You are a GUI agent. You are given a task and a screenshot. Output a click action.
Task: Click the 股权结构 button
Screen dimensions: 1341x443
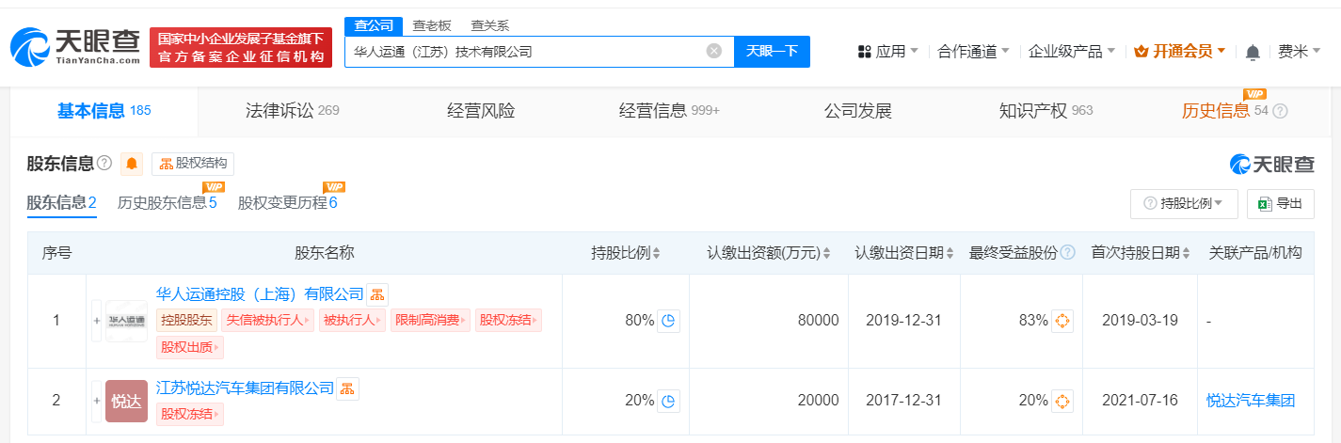pos(193,164)
